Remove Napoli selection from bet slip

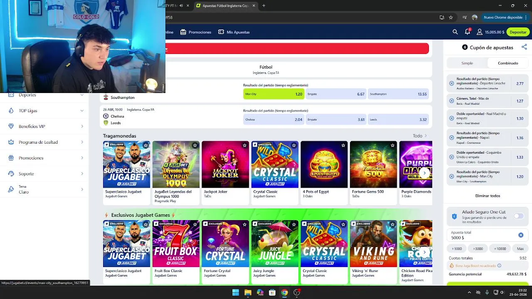451,138
